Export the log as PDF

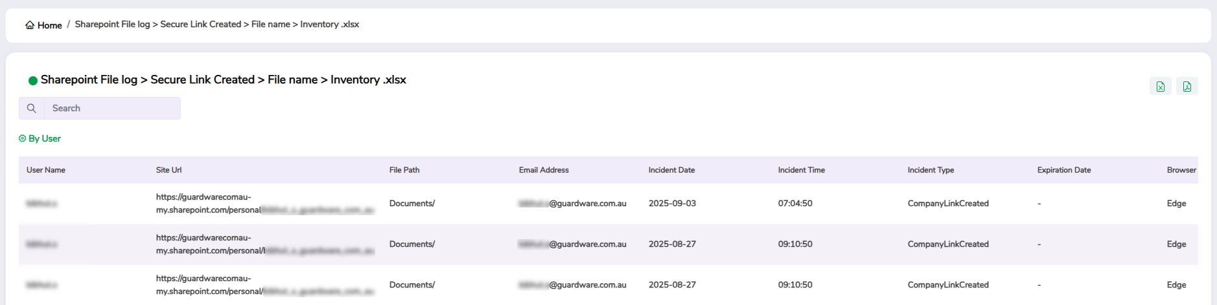coord(1187,87)
